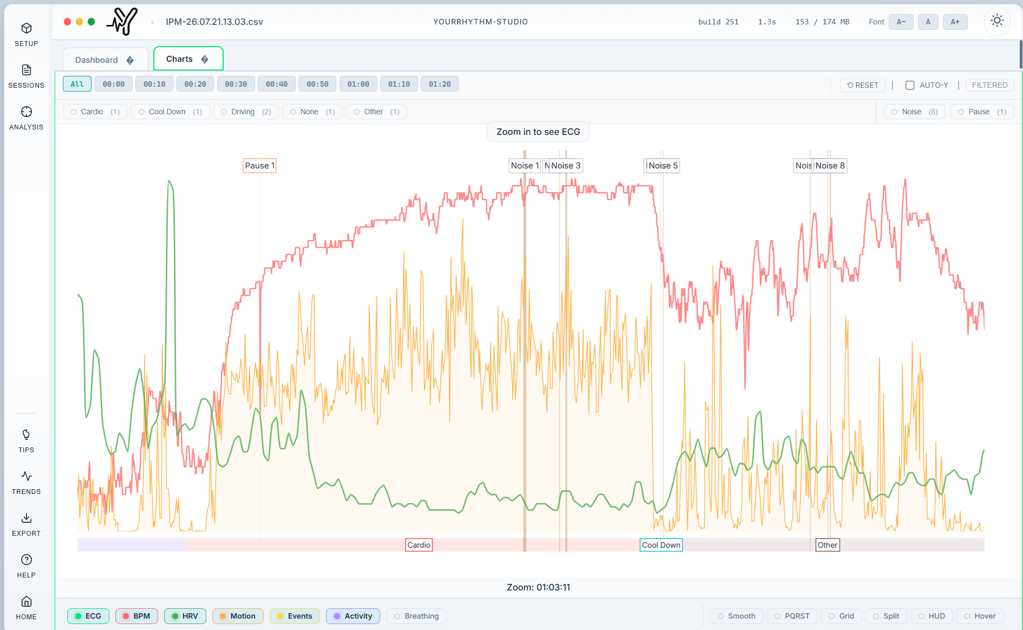Enable the PQRST overlay
This screenshot has width=1023, height=630.
point(792,616)
